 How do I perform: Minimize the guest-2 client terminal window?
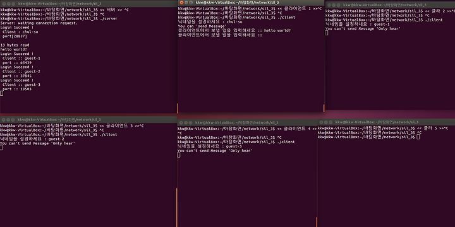[8, 120]
